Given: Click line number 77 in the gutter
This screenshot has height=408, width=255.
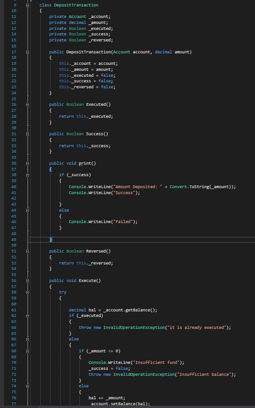Looking at the screenshot, I should (x=14, y=404).
